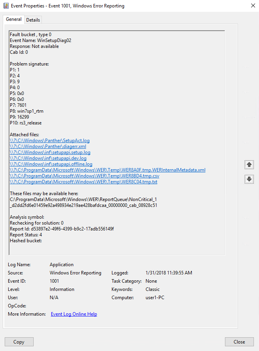Show next event with down arrow
This screenshot has width=259, height=351.
pos(249,179)
